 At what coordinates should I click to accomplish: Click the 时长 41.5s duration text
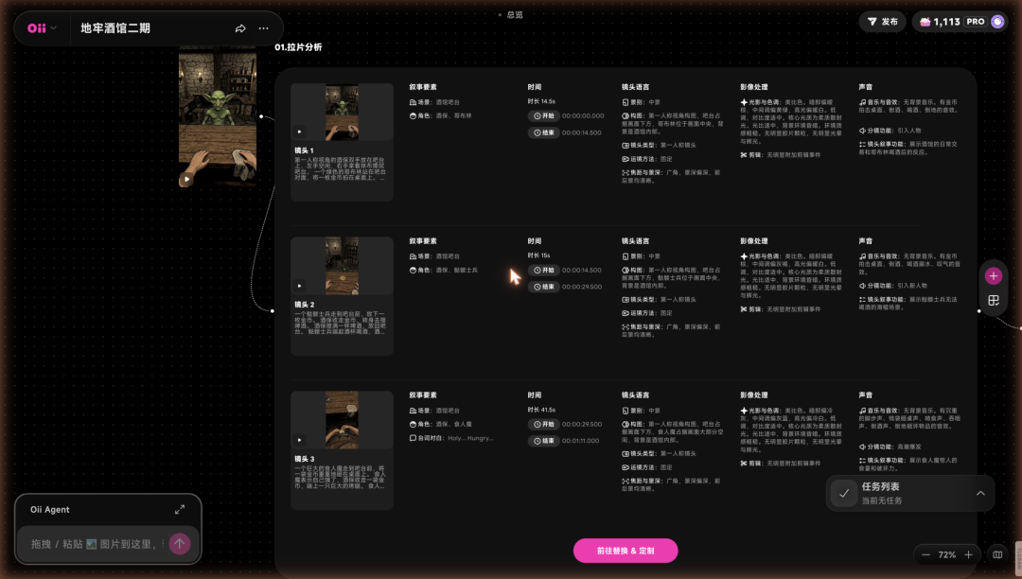(x=541, y=411)
